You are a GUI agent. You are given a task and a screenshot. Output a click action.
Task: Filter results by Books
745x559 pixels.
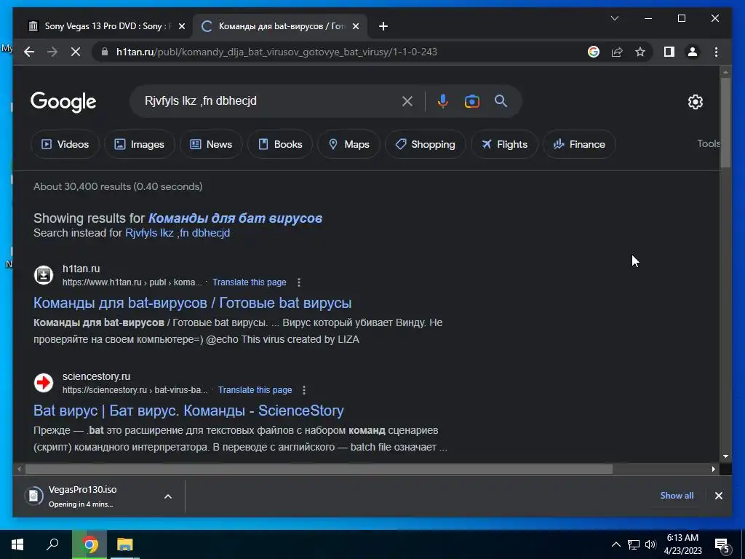tap(280, 144)
